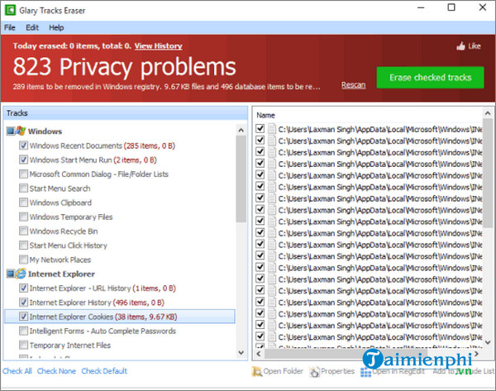Uncheck Windows Recent Documents
Viewport: 496px width, 391px height.
23,145
